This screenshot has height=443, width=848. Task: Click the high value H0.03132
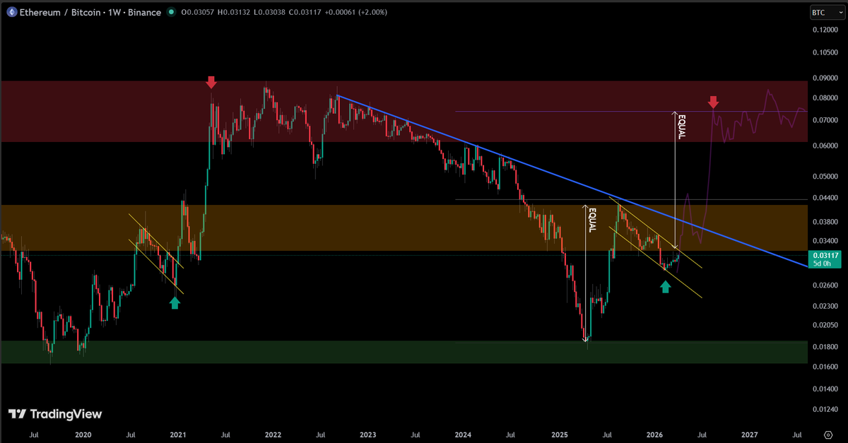(235, 12)
